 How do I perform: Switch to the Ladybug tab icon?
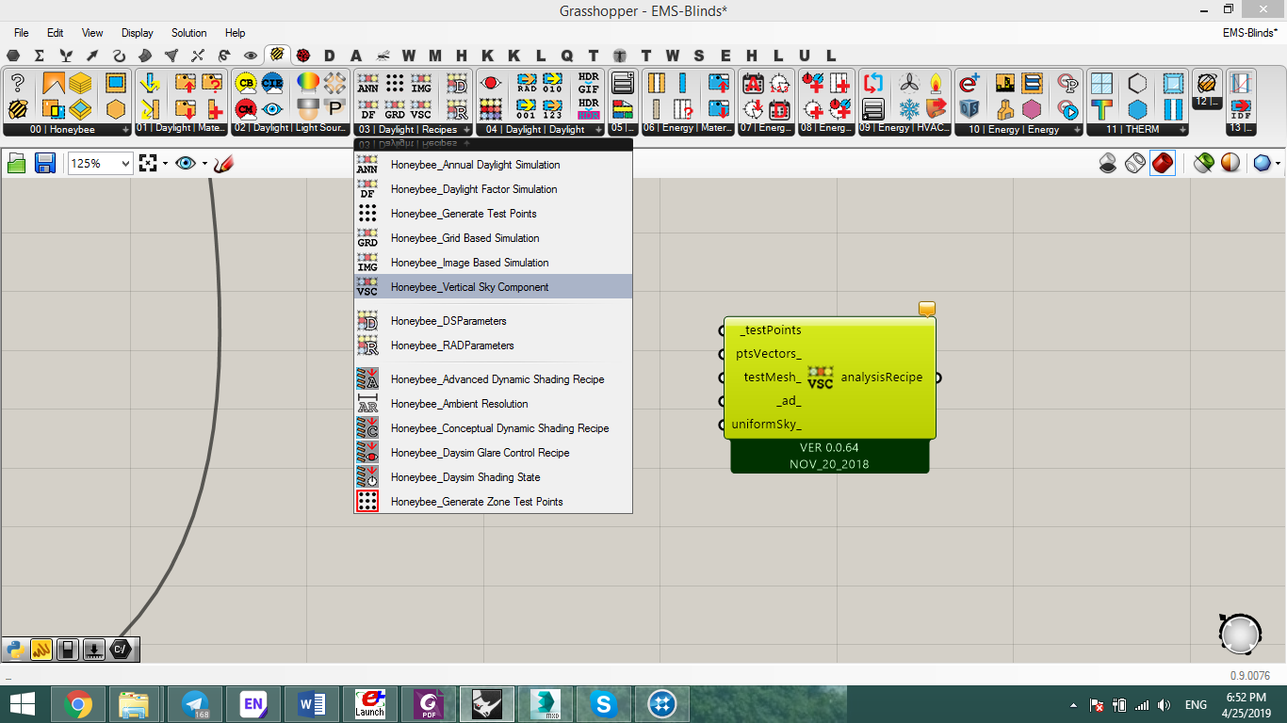tap(303, 56)
